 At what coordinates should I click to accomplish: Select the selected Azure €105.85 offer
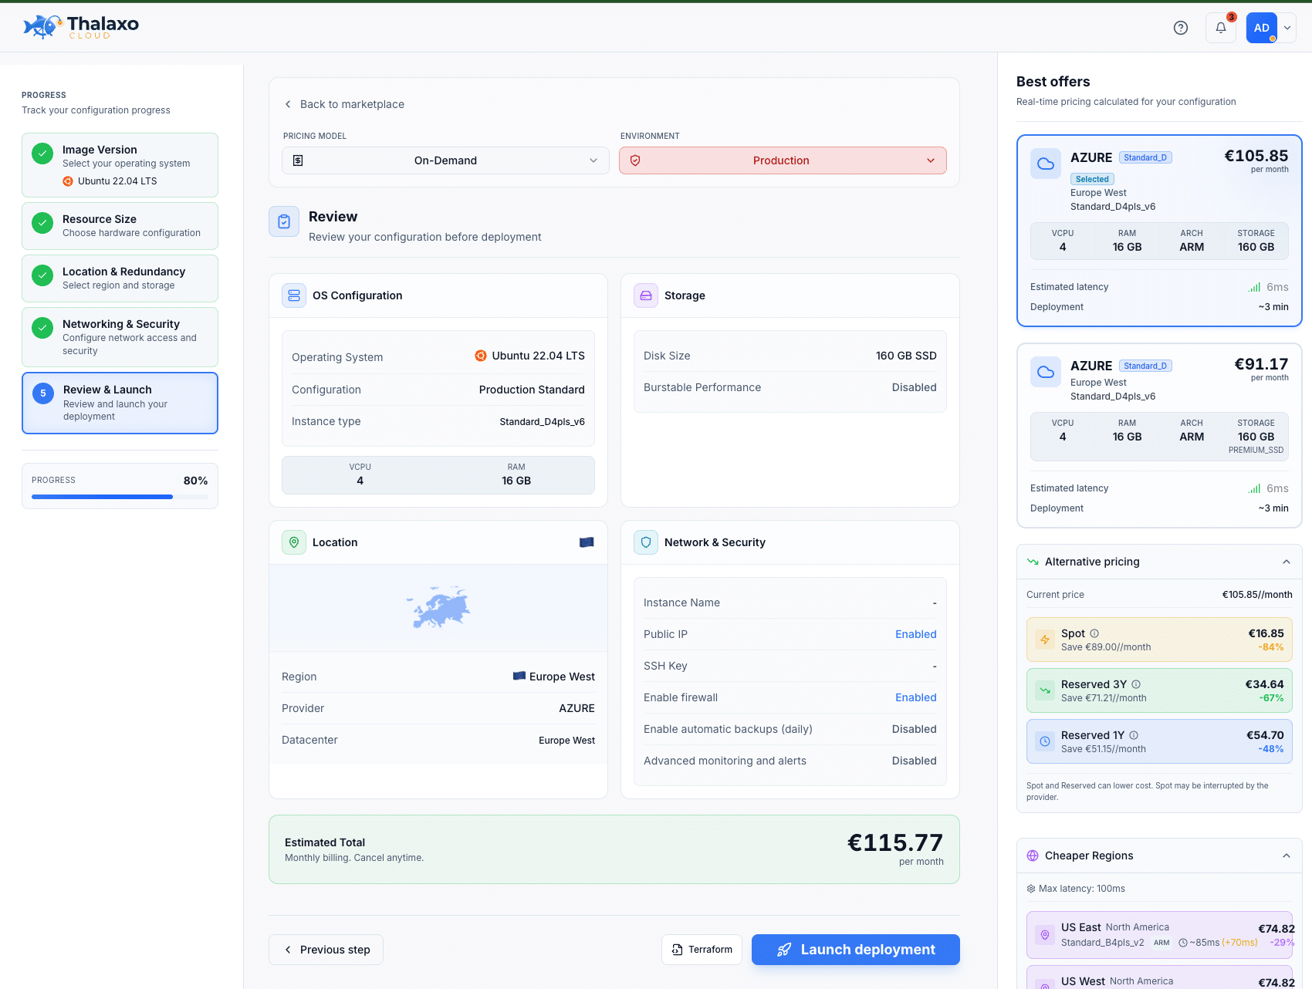1159,231
